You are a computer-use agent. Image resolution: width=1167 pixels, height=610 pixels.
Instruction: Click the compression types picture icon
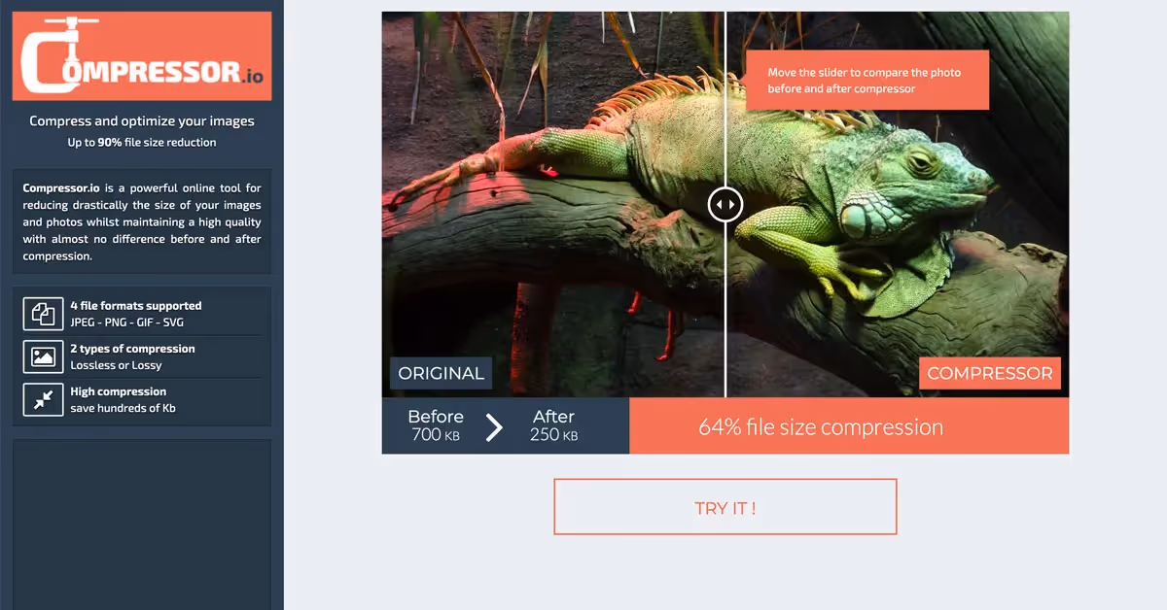click(43, 356)
